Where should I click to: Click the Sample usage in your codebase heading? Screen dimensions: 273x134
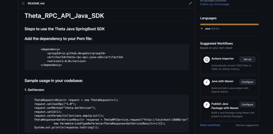click(x=54, y=81)
